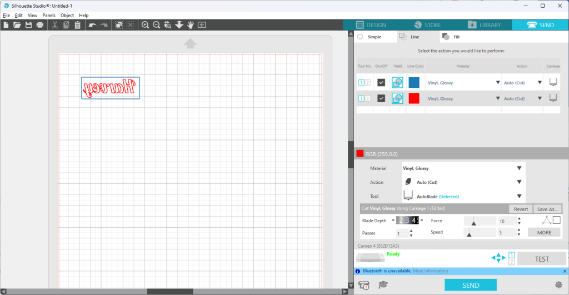
Task: Switch to the DESIGN tab
Action: pyautogui.click(x=371, y=25)
